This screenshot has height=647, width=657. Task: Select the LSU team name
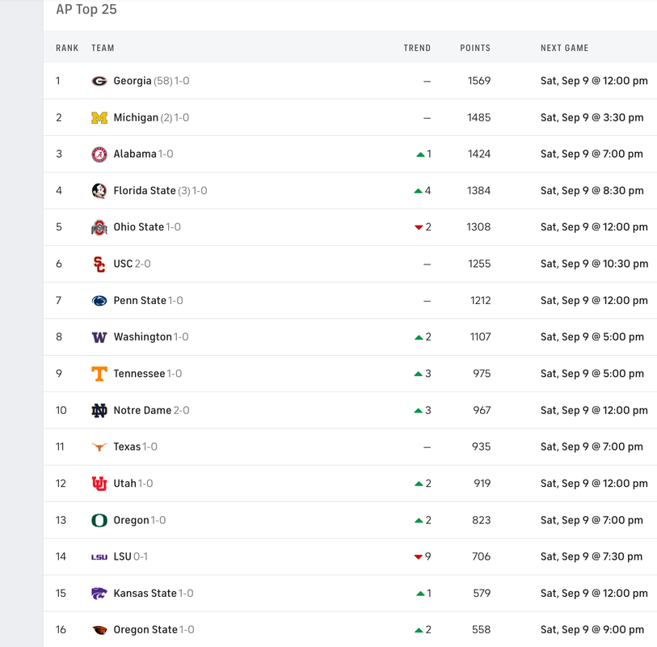pyautogui.click(x=122, y=557)
